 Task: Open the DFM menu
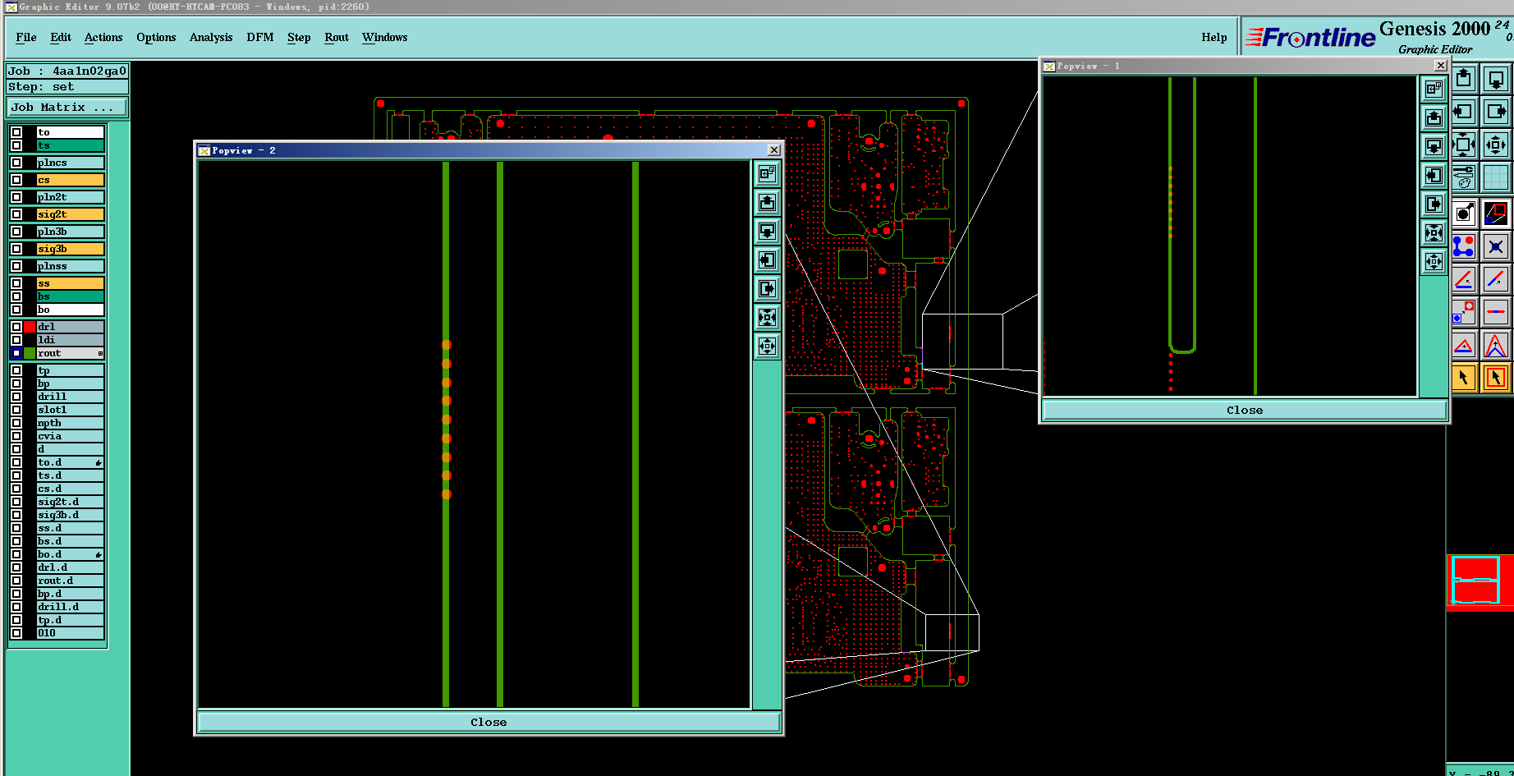[x=260, y=37]
